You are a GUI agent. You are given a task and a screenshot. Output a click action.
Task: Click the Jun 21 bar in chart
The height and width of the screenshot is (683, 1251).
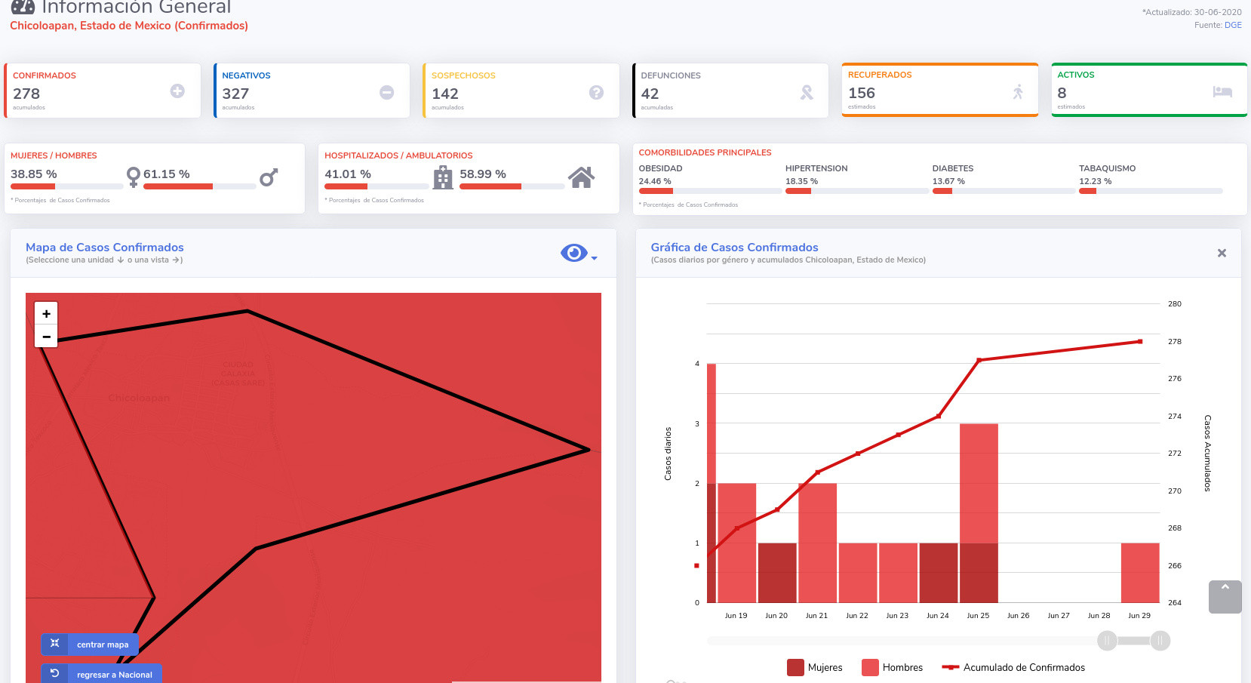[817, 543]
